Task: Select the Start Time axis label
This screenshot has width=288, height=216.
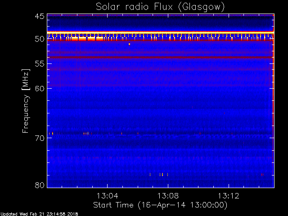Action: 160,205
